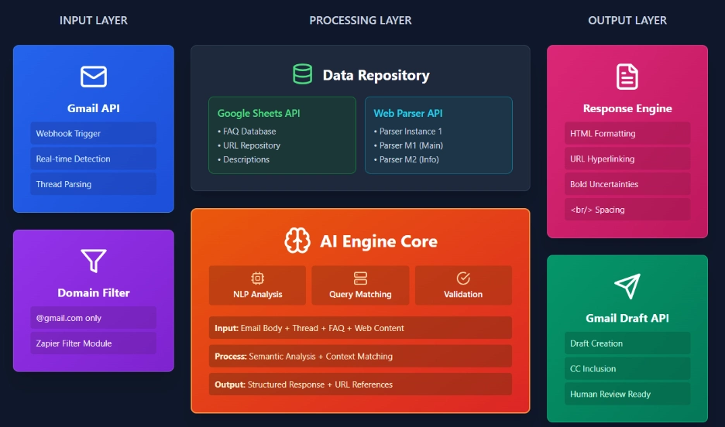Click the PROCESSING LAYER heading

[360, 20]
